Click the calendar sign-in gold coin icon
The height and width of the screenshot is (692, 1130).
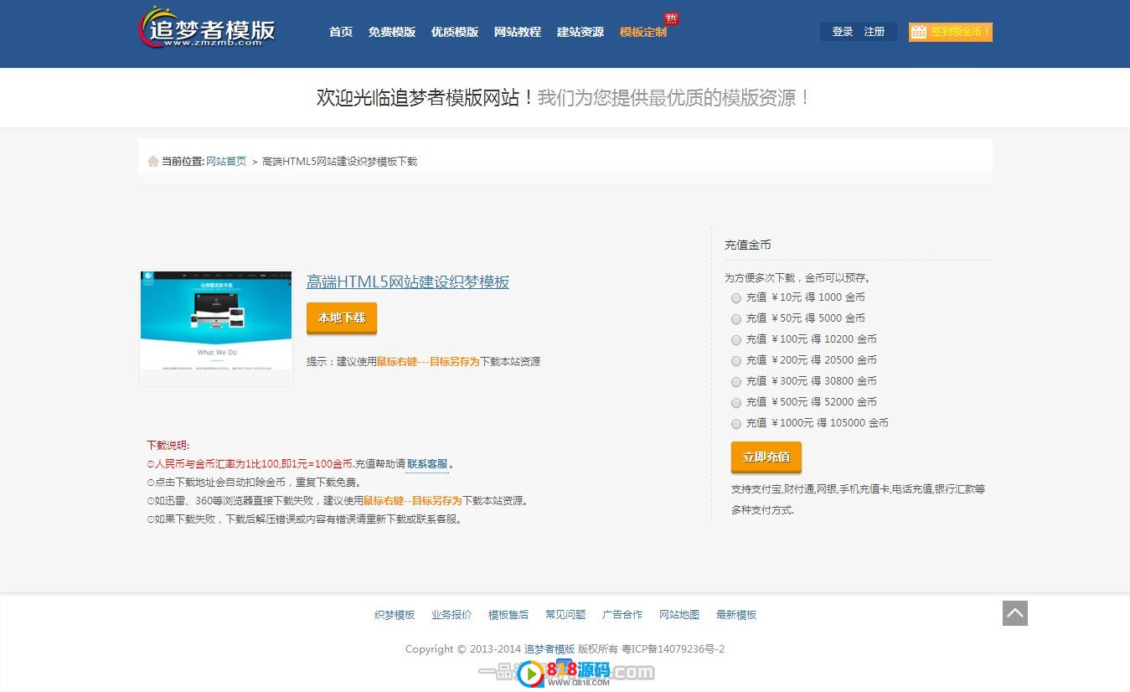pos(919,32)
